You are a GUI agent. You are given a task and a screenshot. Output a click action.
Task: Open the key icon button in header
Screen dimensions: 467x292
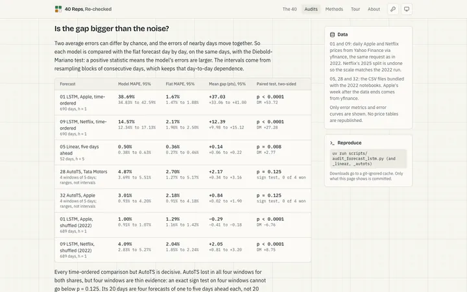393,9
